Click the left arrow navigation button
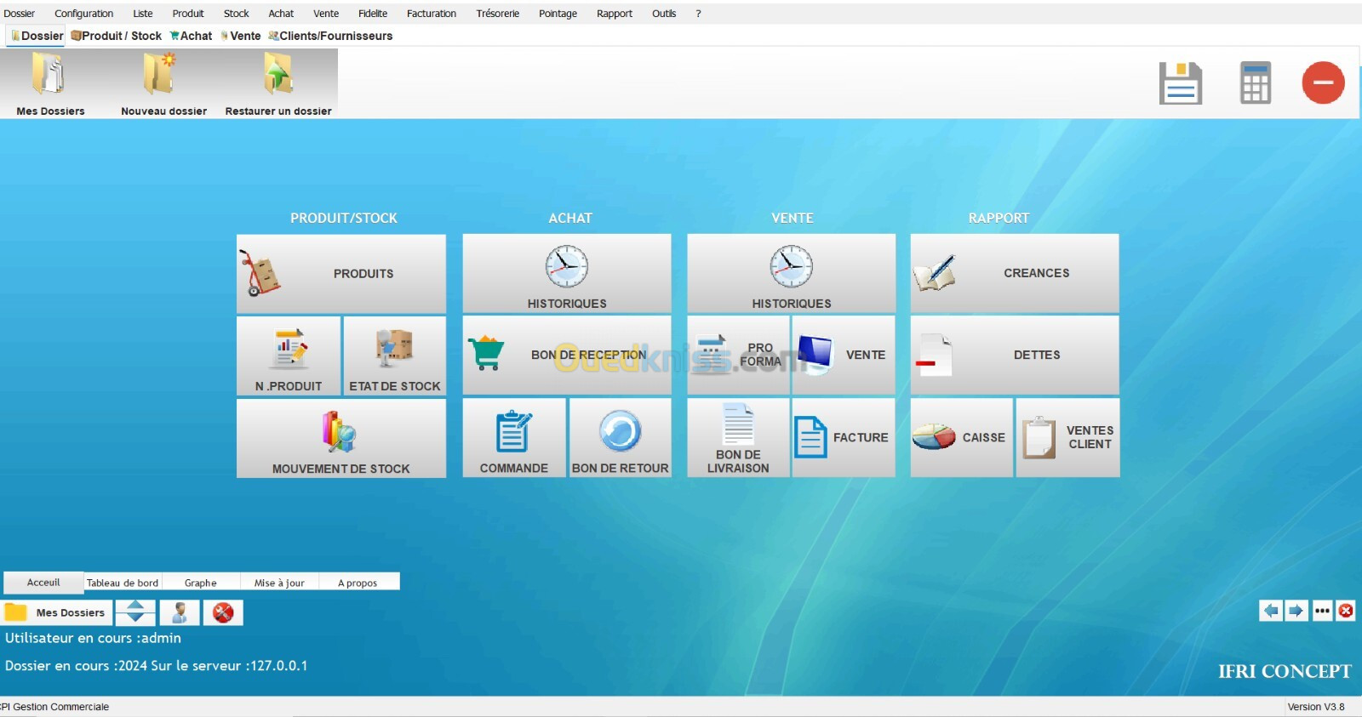The width and height of the screenshot is (1362, 717). [x=1271, y=611]
